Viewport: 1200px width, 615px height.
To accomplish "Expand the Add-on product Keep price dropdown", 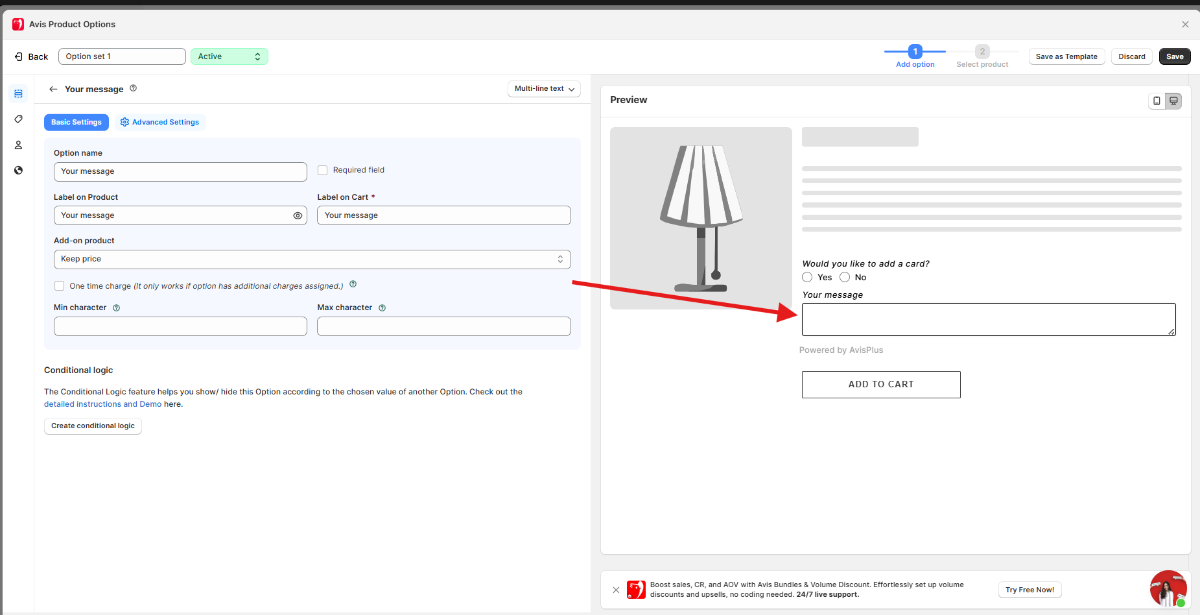I will coord(312,259).
